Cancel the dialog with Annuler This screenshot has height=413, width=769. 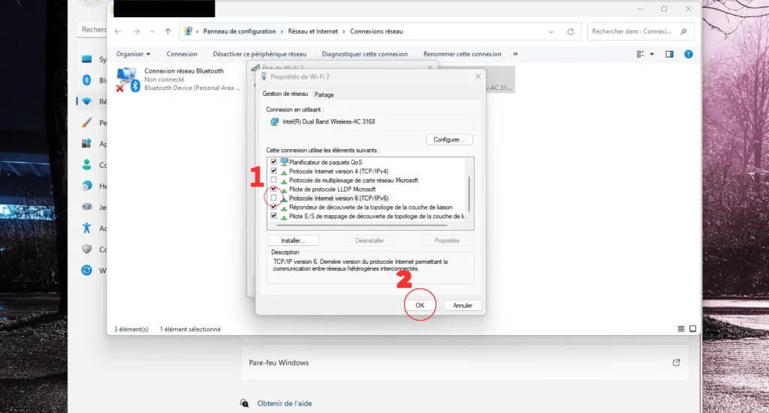(x=463, y=305)
